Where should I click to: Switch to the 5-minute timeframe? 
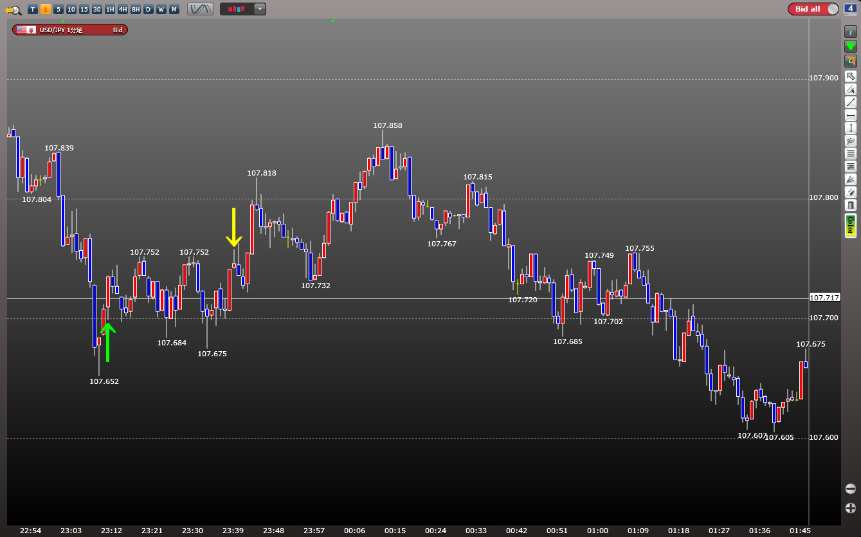[58, 9]
